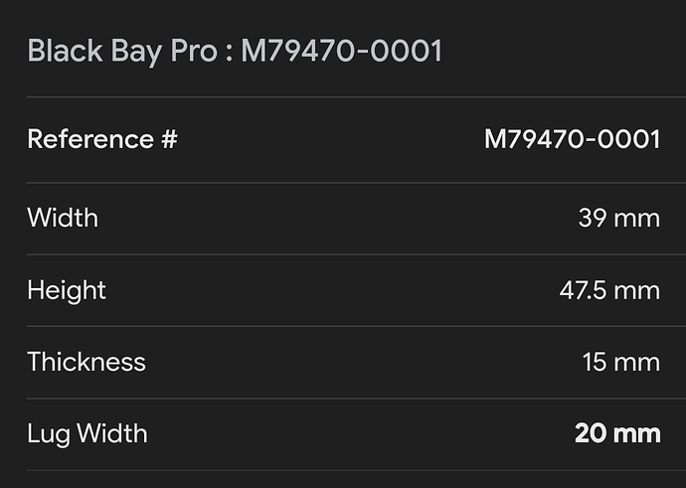The width and height of the screenshot is (686, 488).
Task: Select the Width row label
Action: click(63, 218)
